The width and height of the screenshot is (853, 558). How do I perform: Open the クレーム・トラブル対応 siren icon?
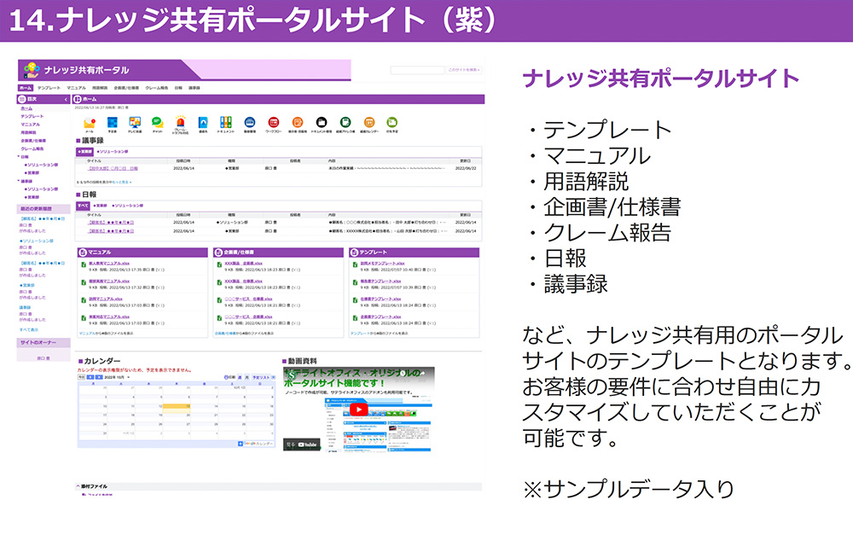pos(180,122)
